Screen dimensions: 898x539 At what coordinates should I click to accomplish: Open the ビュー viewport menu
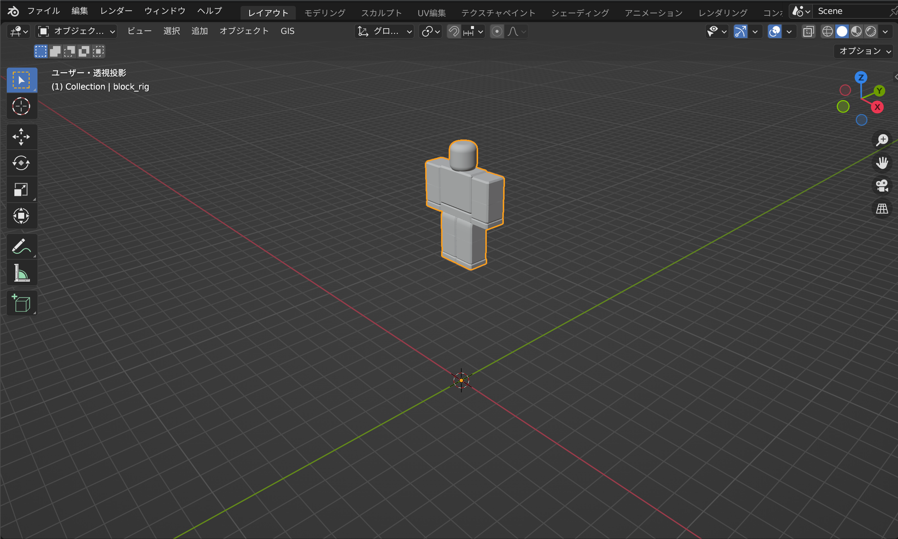(139, 31)
